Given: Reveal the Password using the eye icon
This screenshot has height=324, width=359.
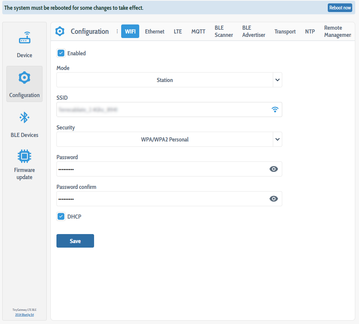Looking at the screenshot, I should 274,169.
